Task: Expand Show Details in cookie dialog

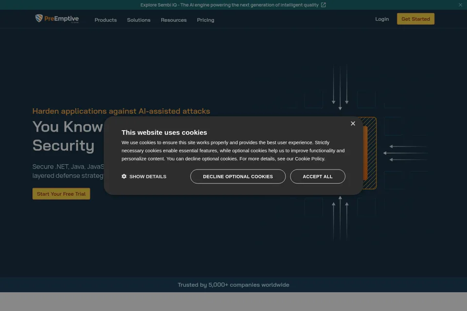Action: [144, 176]
